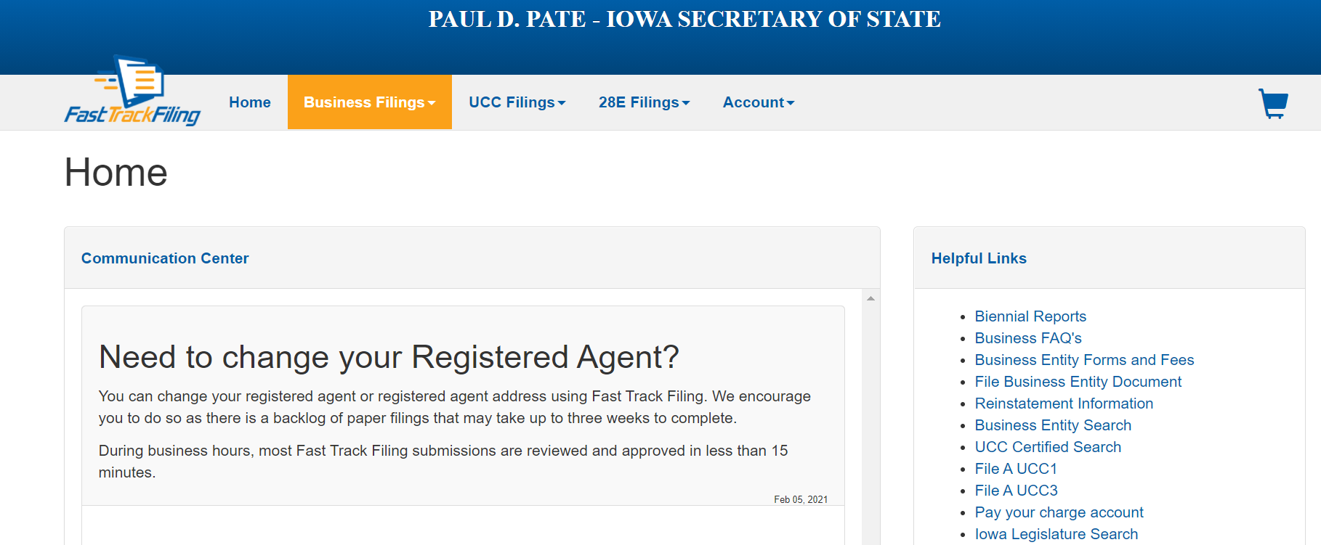1321x545 pixels.
Task: Expand the Business Filings dropdown
Action: 369,102
